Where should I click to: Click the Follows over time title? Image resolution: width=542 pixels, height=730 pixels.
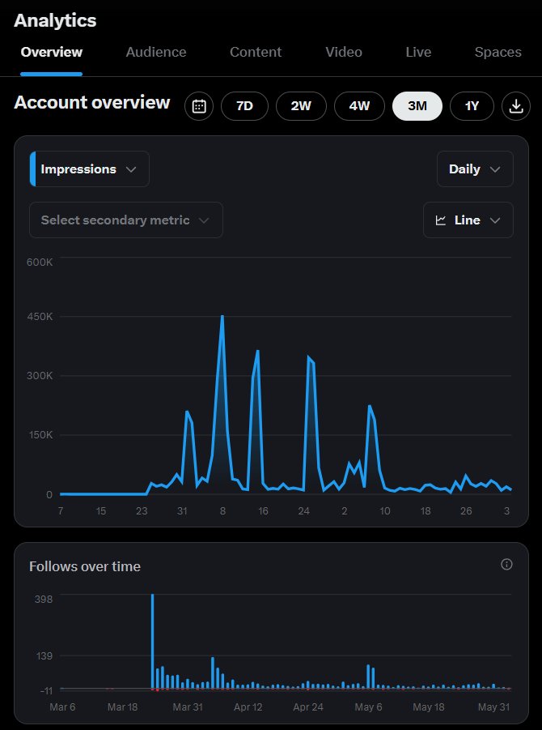pyautogui.click(x=85, y=566)
